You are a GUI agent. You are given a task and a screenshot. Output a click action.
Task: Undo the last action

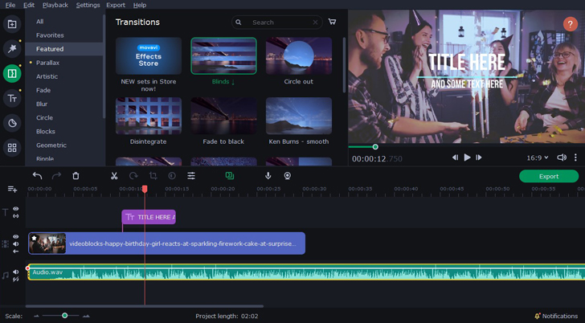coord(37,176)
